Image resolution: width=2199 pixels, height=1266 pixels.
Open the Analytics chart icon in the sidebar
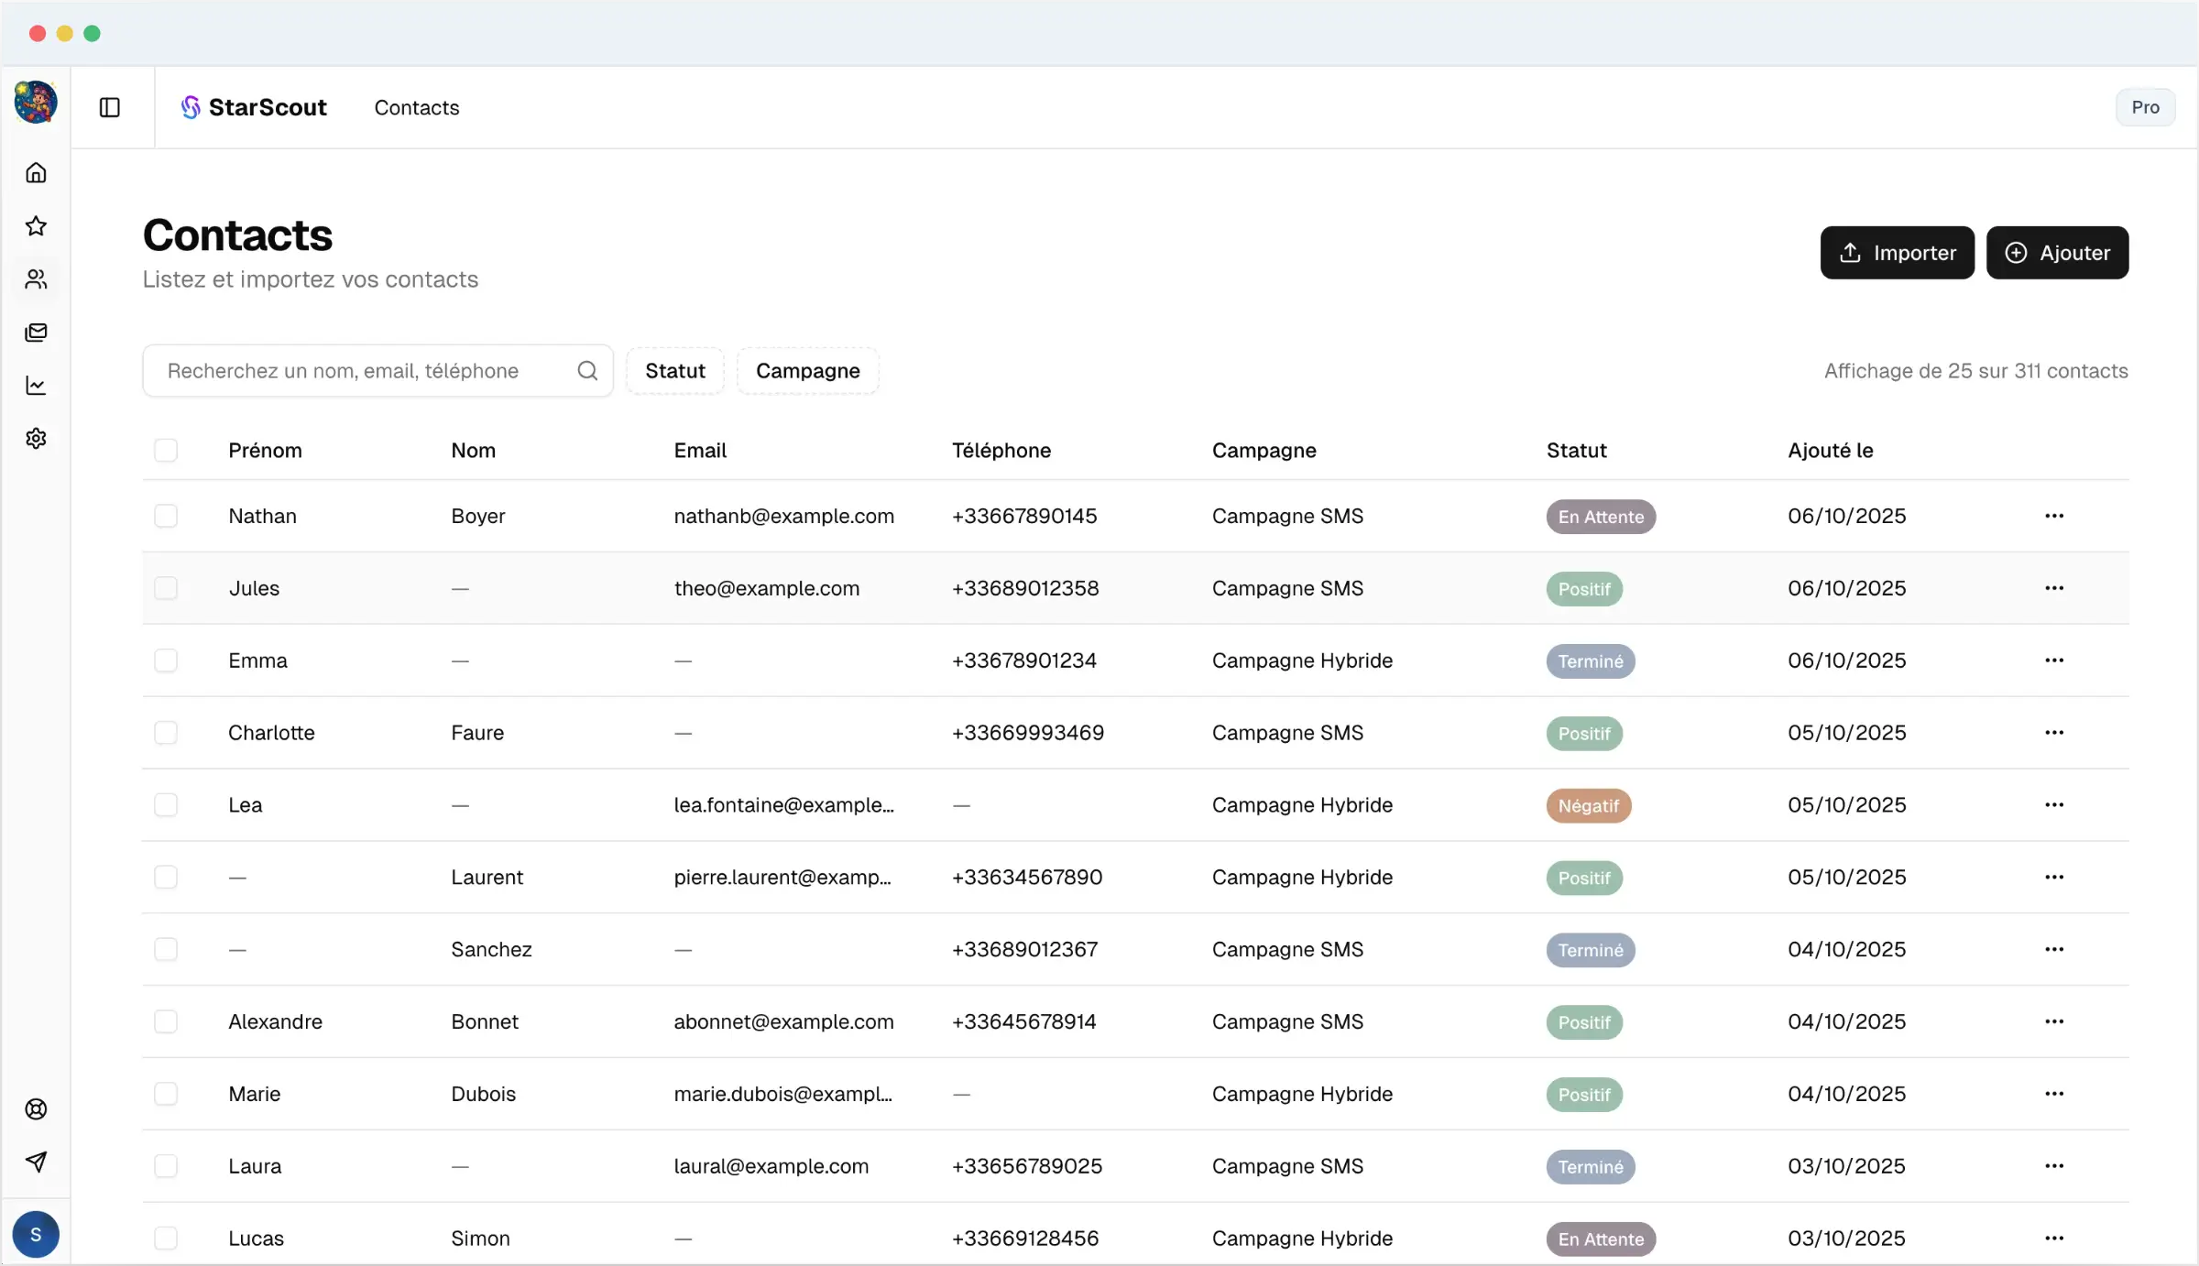[36, 385]
